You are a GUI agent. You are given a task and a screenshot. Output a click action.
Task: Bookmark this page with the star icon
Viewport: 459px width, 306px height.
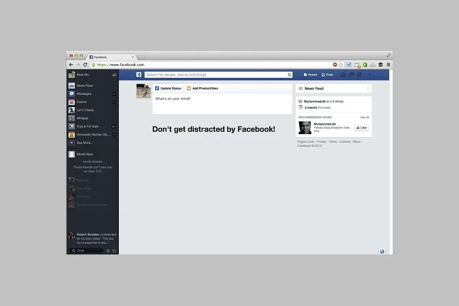341,65
